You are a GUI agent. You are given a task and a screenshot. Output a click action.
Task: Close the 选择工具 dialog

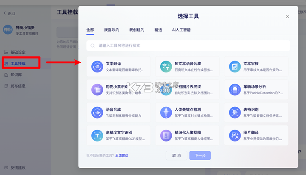pos(287,17)
